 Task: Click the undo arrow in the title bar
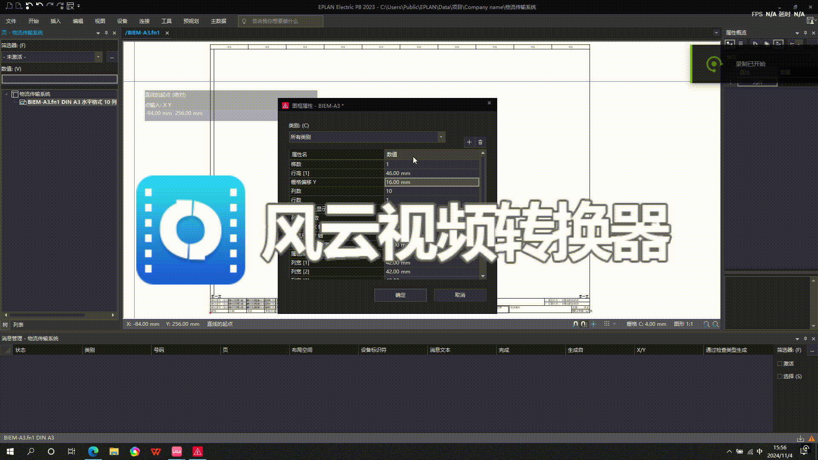[x=39, y=6]
